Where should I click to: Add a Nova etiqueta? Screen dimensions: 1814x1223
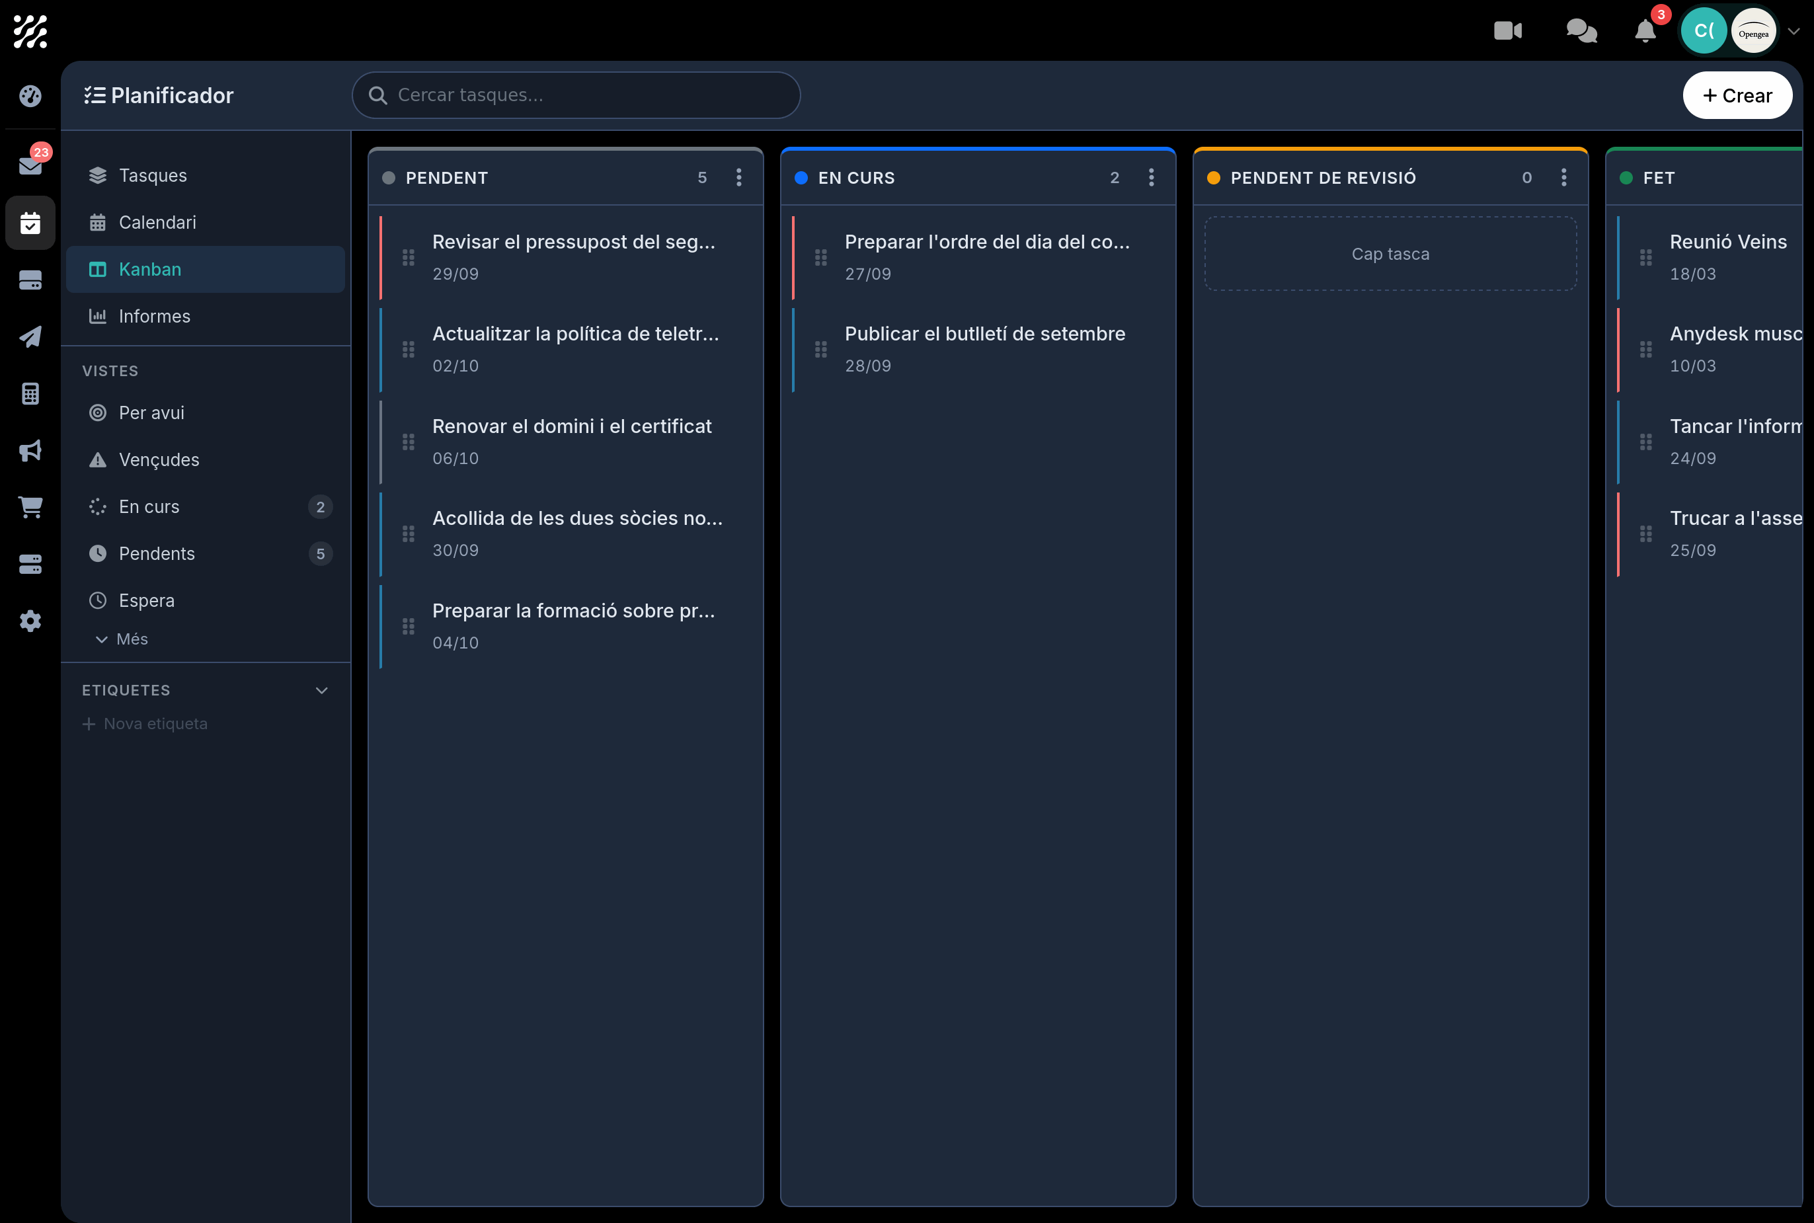(x=145, y=724)
